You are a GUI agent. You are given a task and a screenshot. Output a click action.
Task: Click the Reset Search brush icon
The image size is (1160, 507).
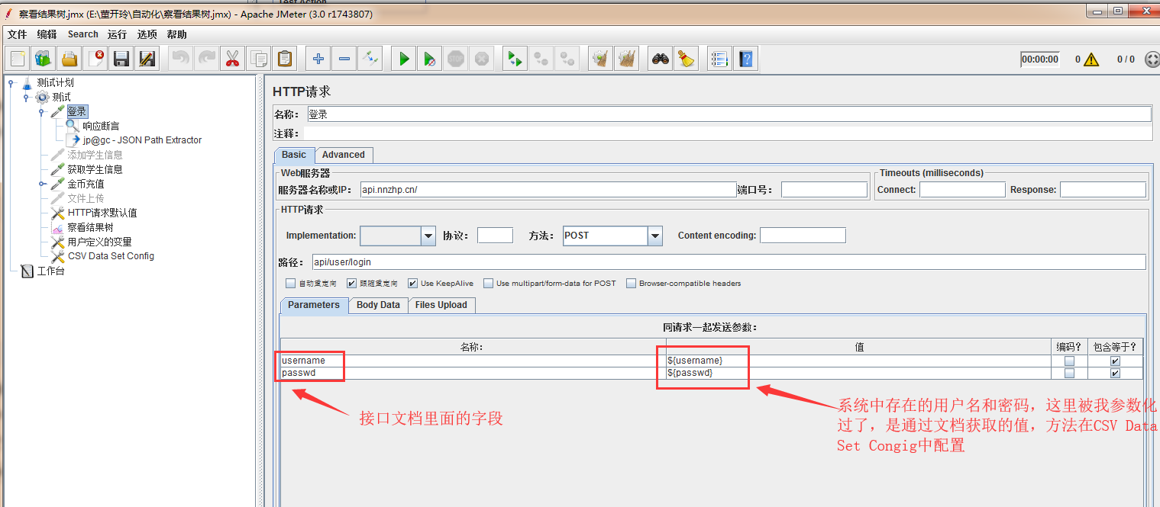tap(687, 59)
